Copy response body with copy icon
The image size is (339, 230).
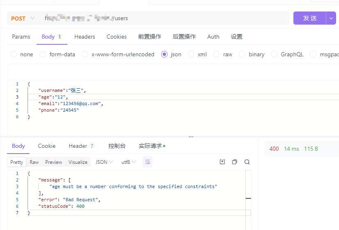coord(235,162)
